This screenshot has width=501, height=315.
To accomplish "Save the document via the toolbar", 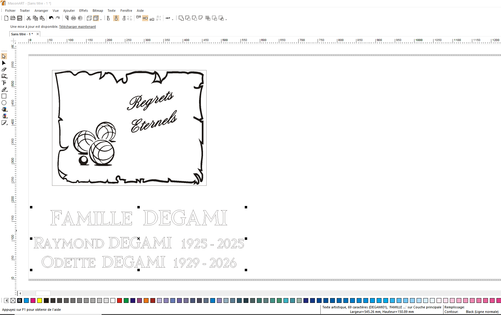I will [x=20, y=18].
